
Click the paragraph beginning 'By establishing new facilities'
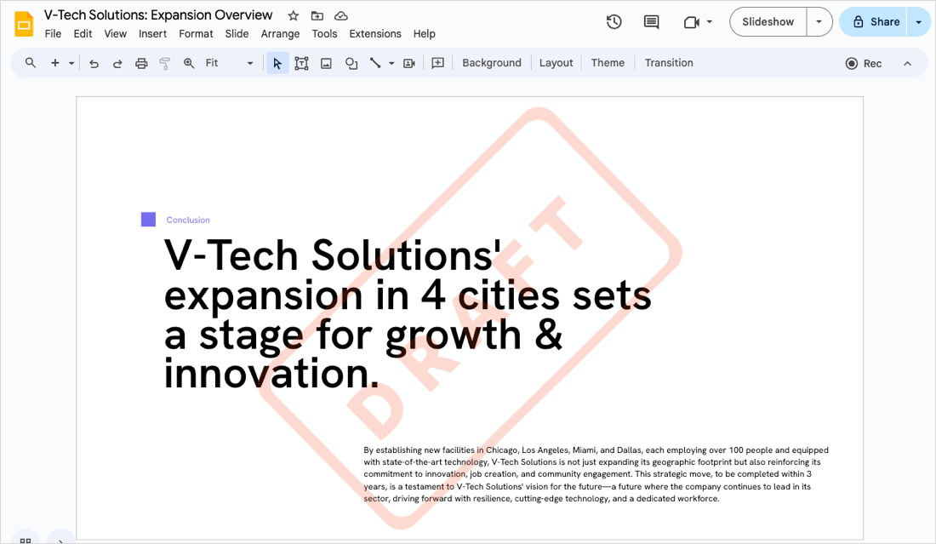tap(596, 474)
